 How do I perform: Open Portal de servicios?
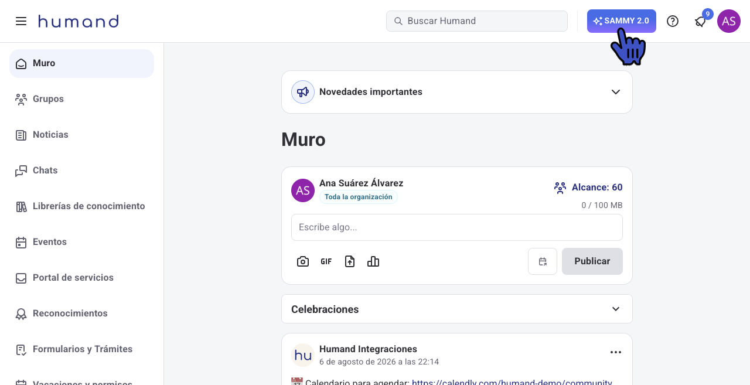pos(81,278)
